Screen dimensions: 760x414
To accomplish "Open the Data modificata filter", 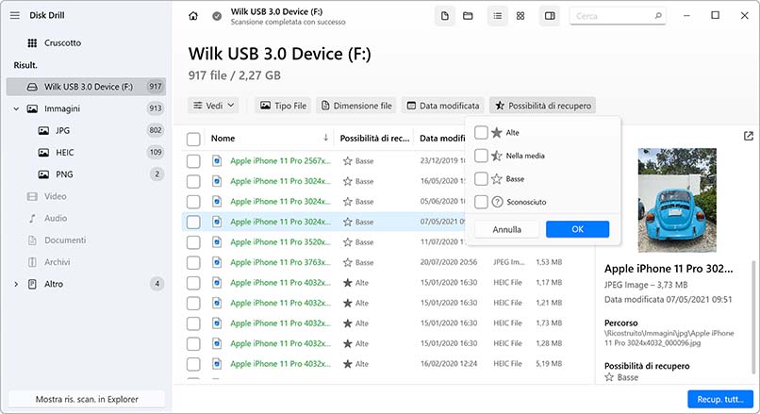I will pyautogui.click(x=443, y=106).
